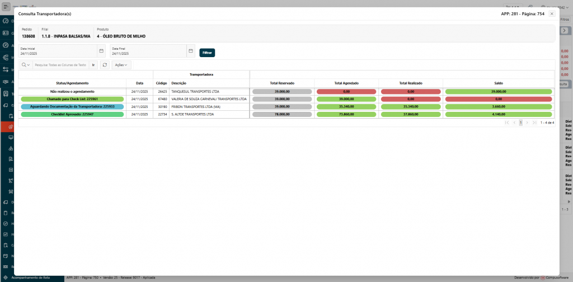This screenshot has width=573, height=282.
Task: Click the Total Agendado column header
Action: coord(346,83)
